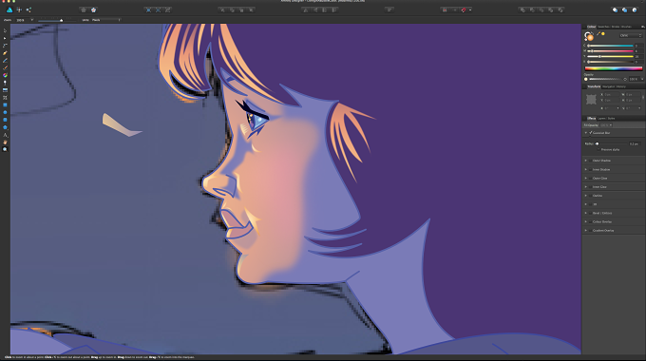Image resolution: width=646 pixels, height=361 pixels.
Task: Click the zoom level slider
Action: pyautogui.click(x=57, y=20)
